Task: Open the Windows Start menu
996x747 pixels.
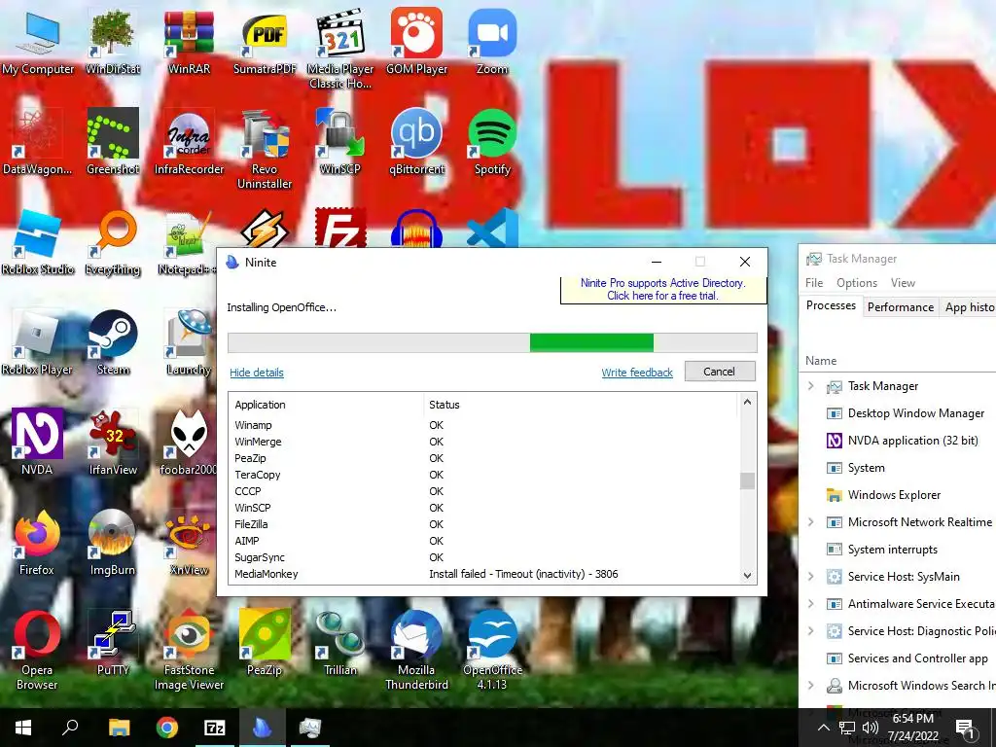Action: click(23, 728)
